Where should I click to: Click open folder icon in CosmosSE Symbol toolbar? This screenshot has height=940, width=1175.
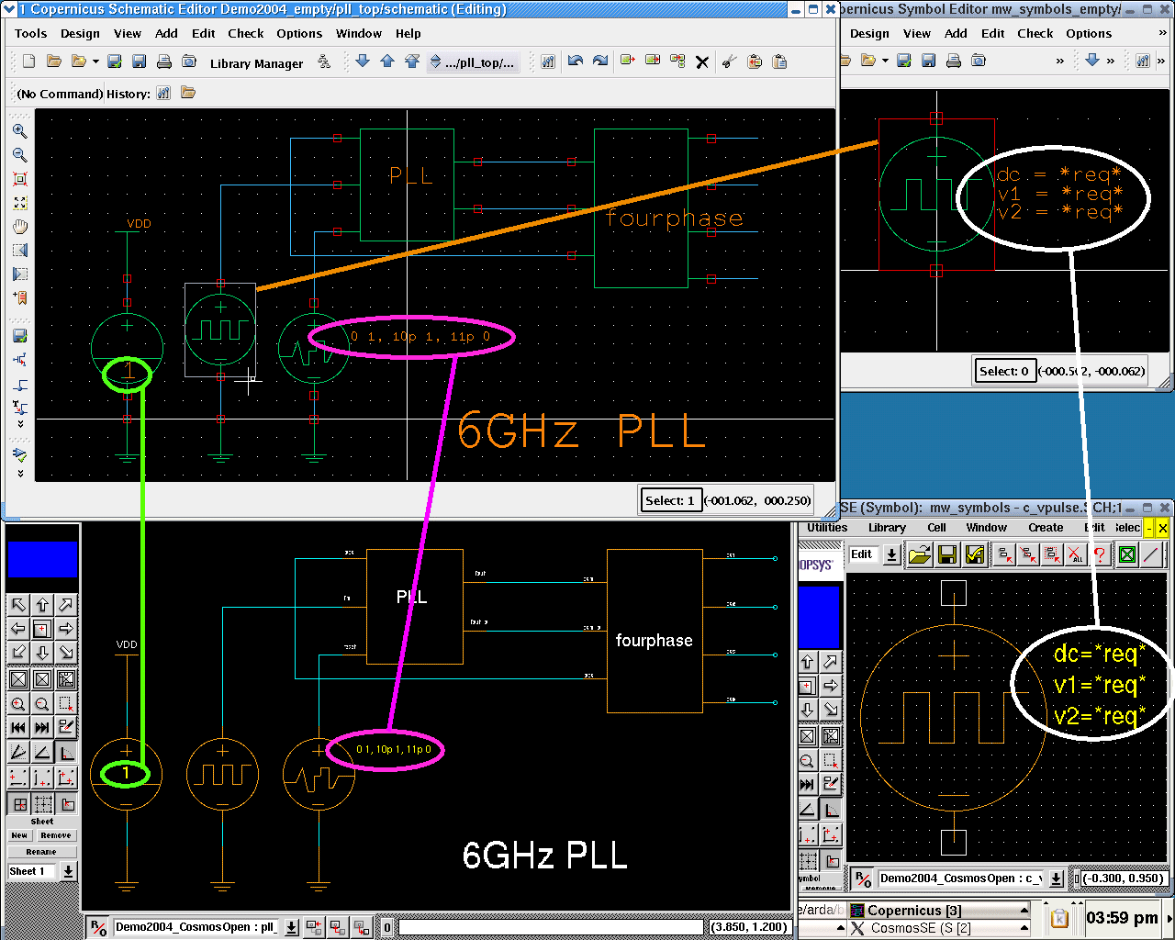click(920, 554)
